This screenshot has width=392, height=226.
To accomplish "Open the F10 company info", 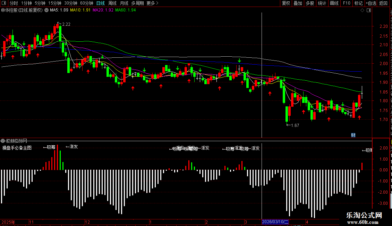I will tap(347, 3).
